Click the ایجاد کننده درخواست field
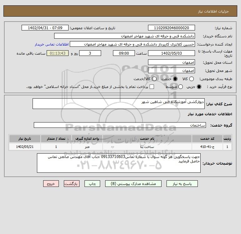The image size is (241, 234). pyautogui.click(x=132, y=44)
